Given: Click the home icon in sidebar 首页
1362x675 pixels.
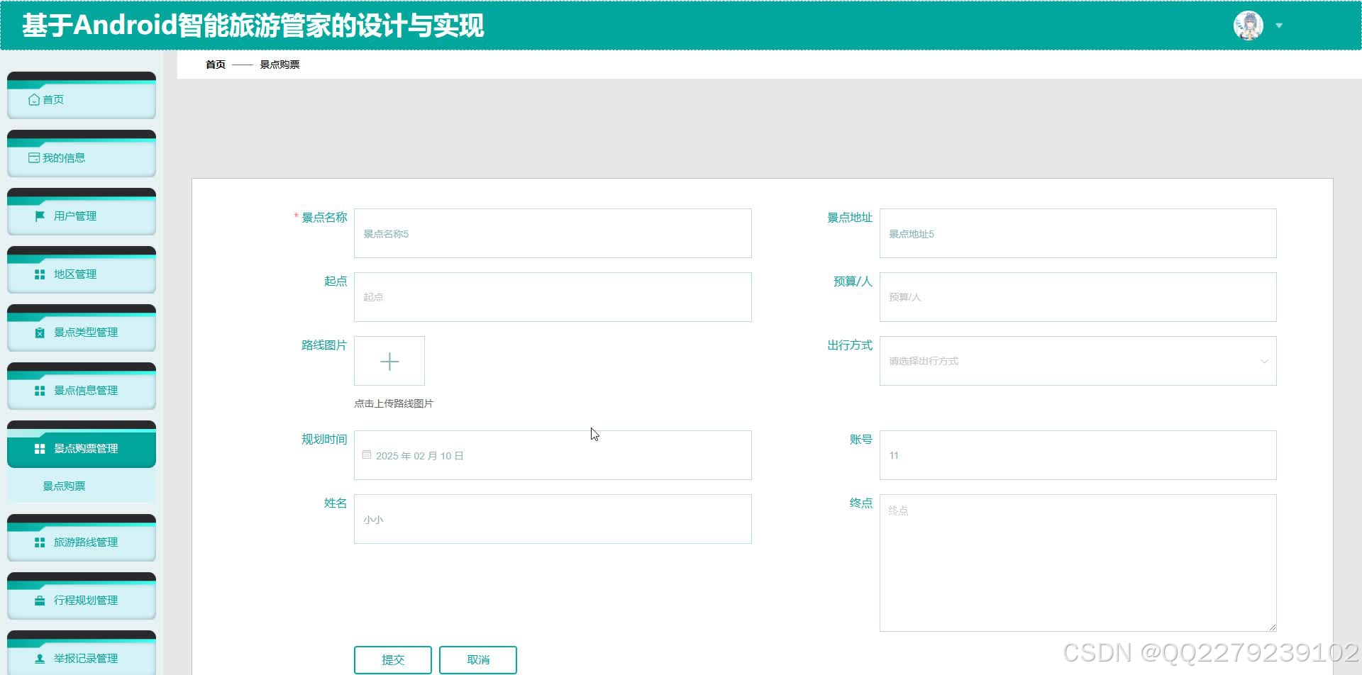Looking at the screenshot, I should pos(34,100).
